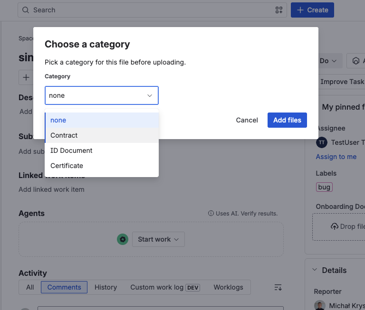Click the 'Uses AI. Verify results.' text
This screenshot has height=310, width=365.
pyautogui.click(x=247, y=214)
